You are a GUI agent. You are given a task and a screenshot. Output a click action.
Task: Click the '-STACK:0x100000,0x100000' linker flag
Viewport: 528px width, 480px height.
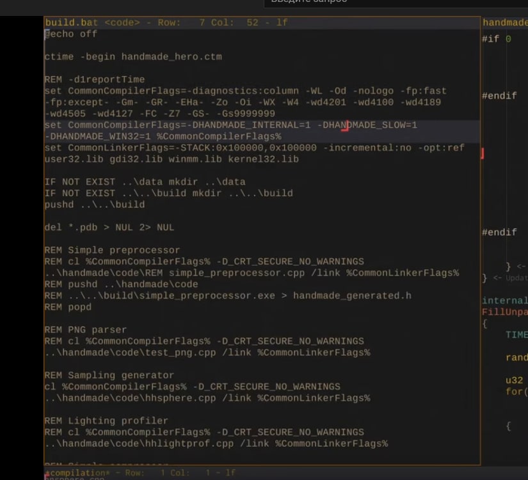246,148
